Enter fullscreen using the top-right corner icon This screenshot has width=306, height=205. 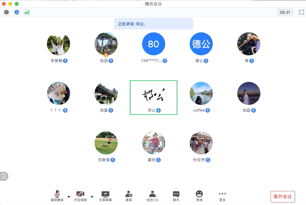click(302, 12)
